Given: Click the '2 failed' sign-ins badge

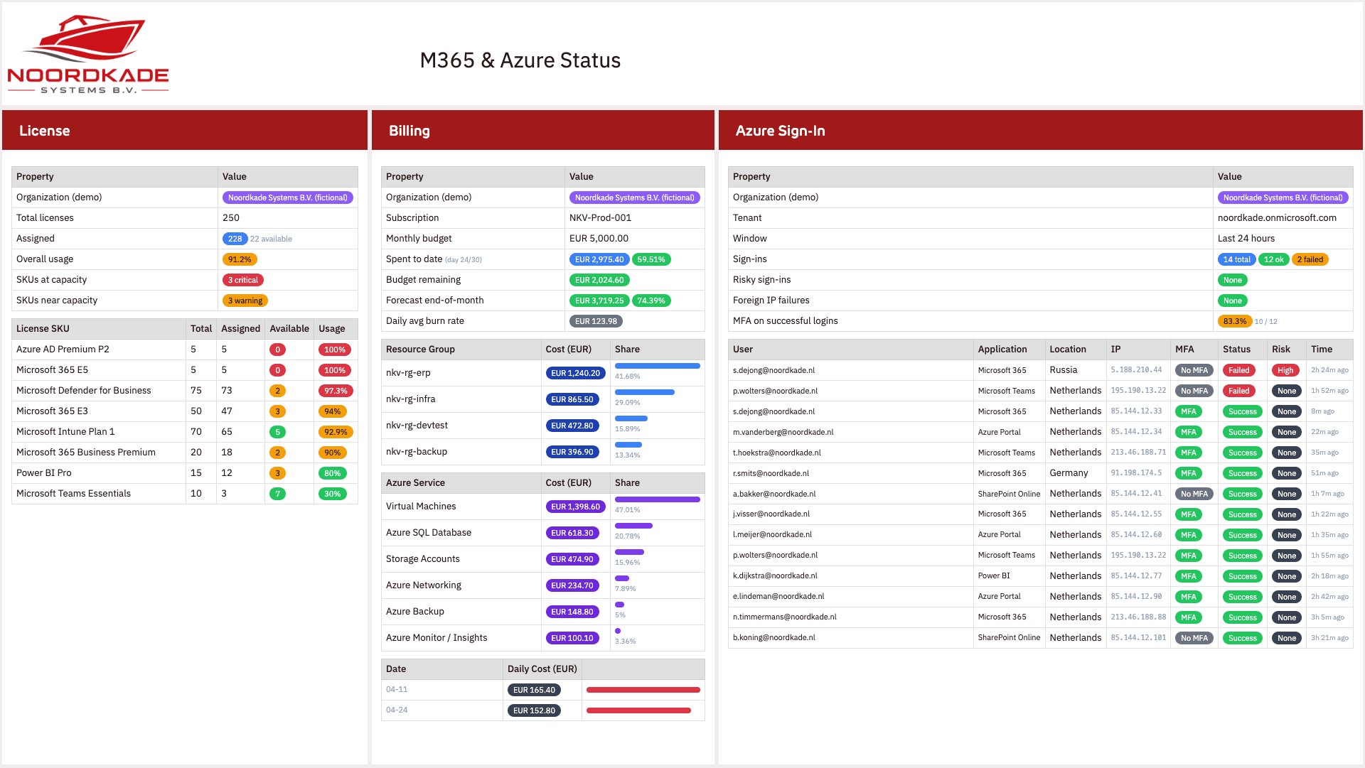Looking at the screenshot, I should click(x=1310, y=259).
